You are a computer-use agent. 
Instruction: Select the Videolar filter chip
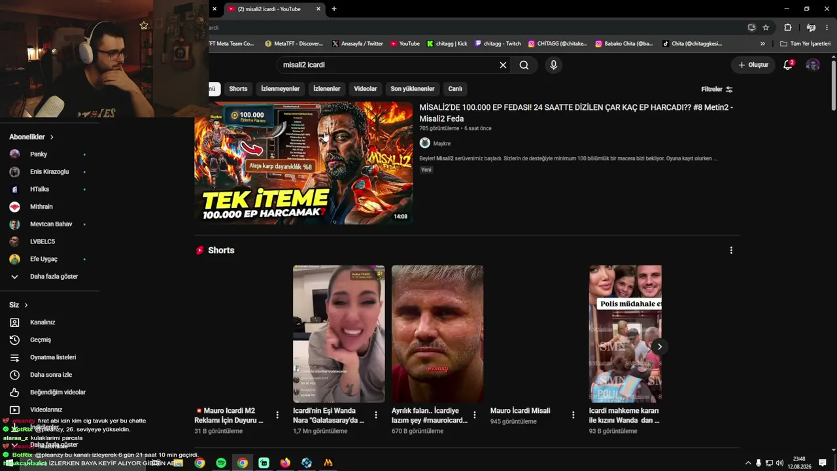click(366, 89)
